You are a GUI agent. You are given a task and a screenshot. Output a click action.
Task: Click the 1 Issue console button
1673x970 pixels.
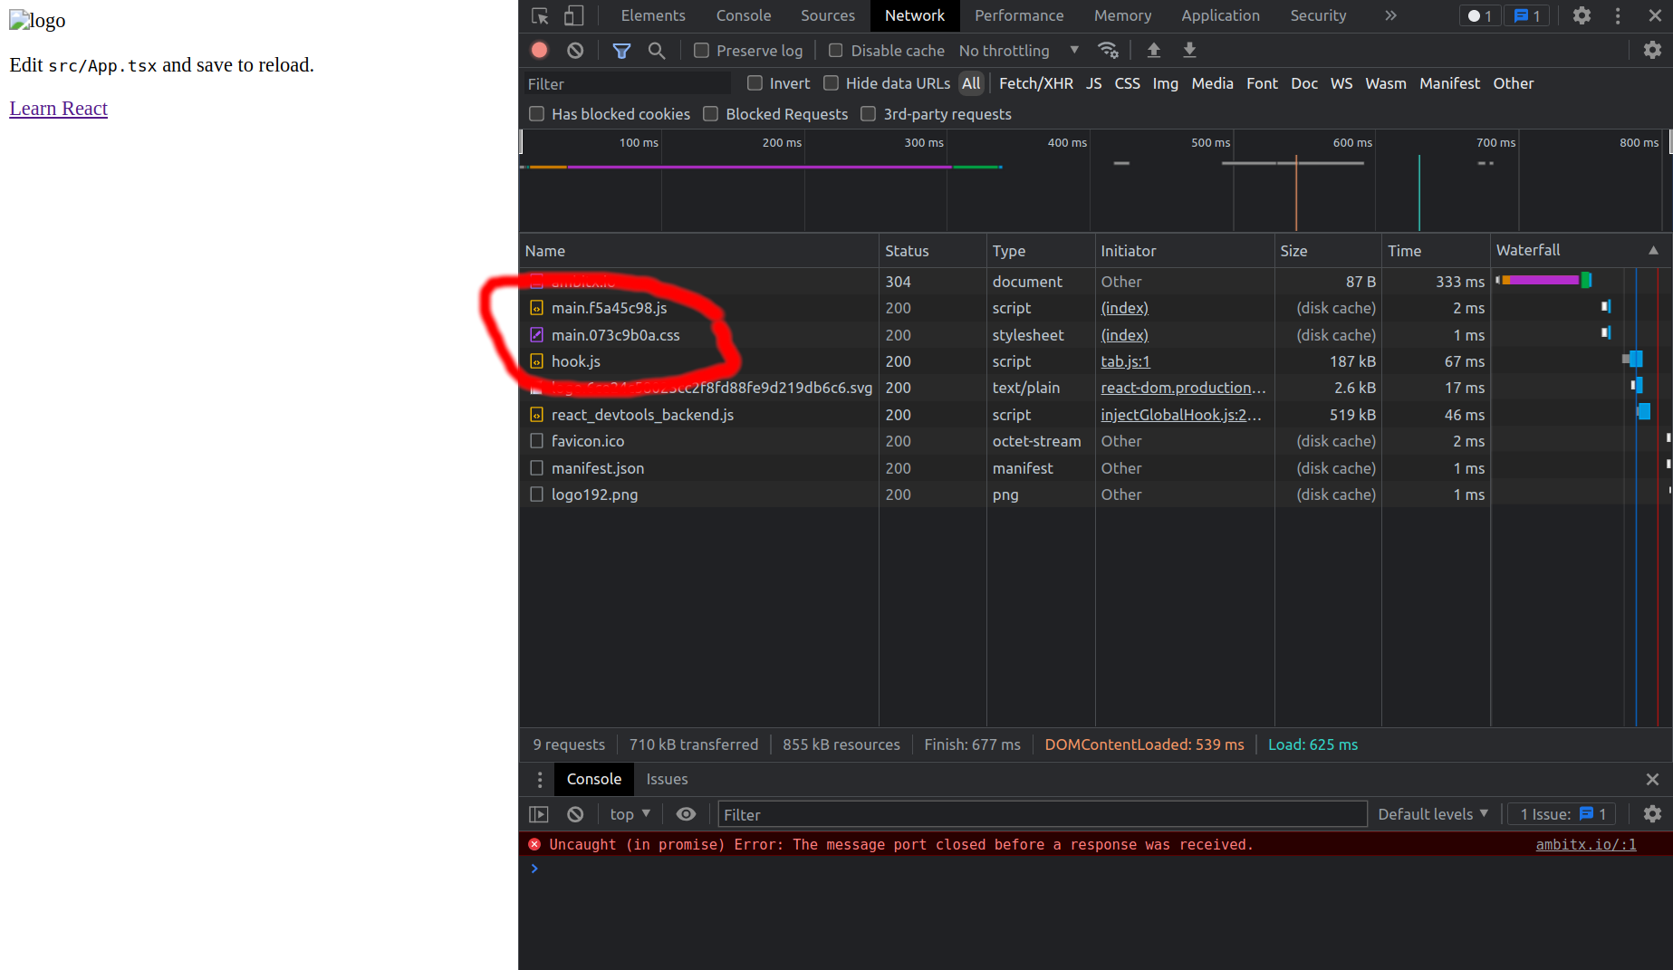(1562, 814)
